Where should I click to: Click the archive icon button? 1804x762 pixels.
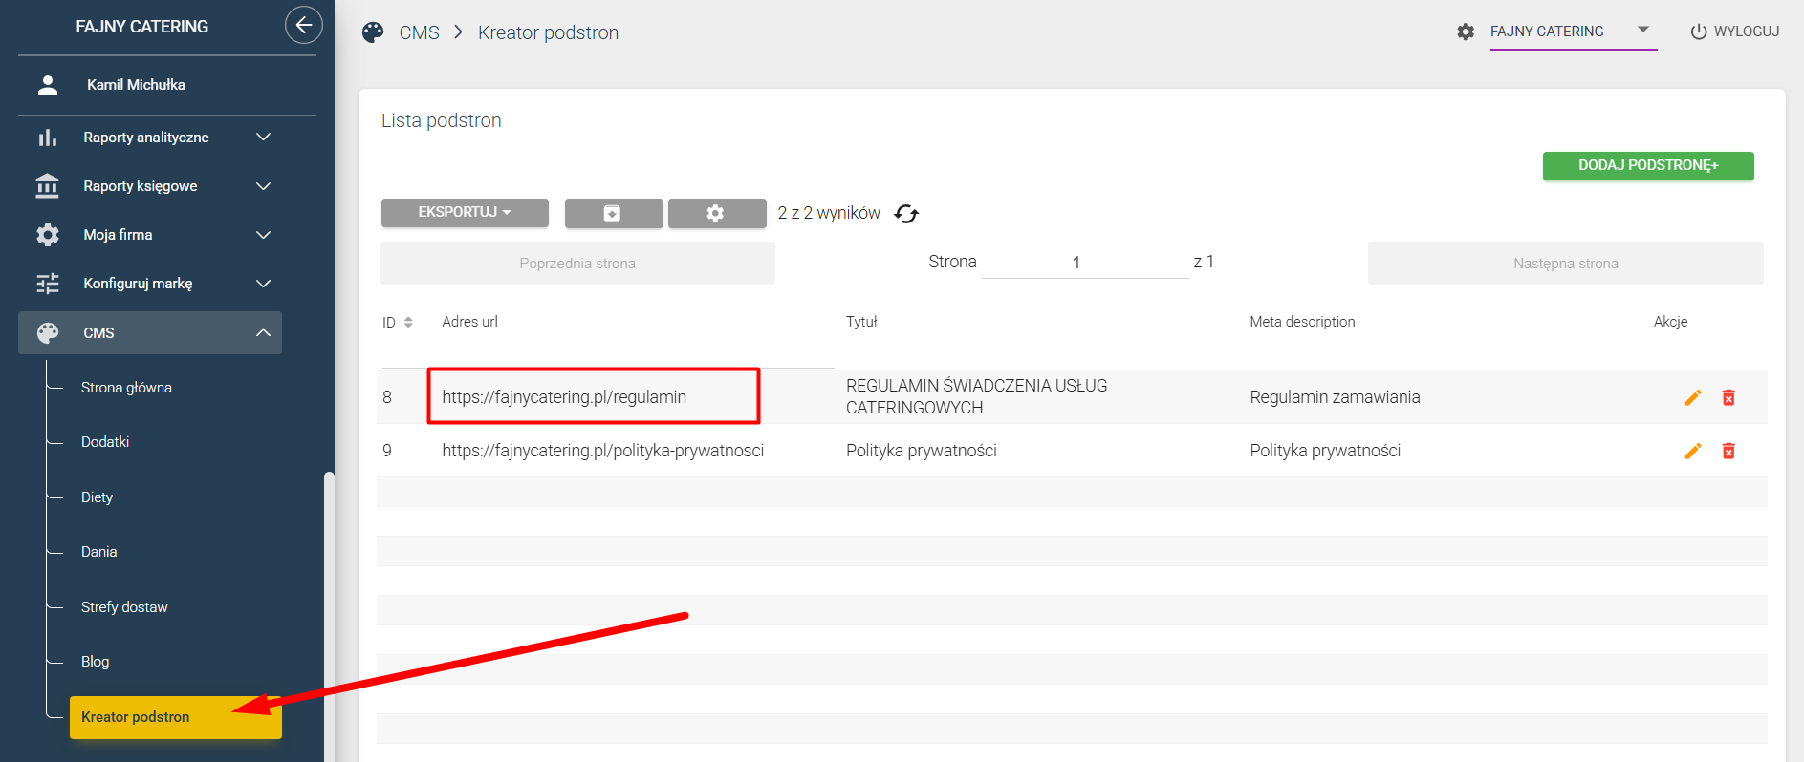614,213
